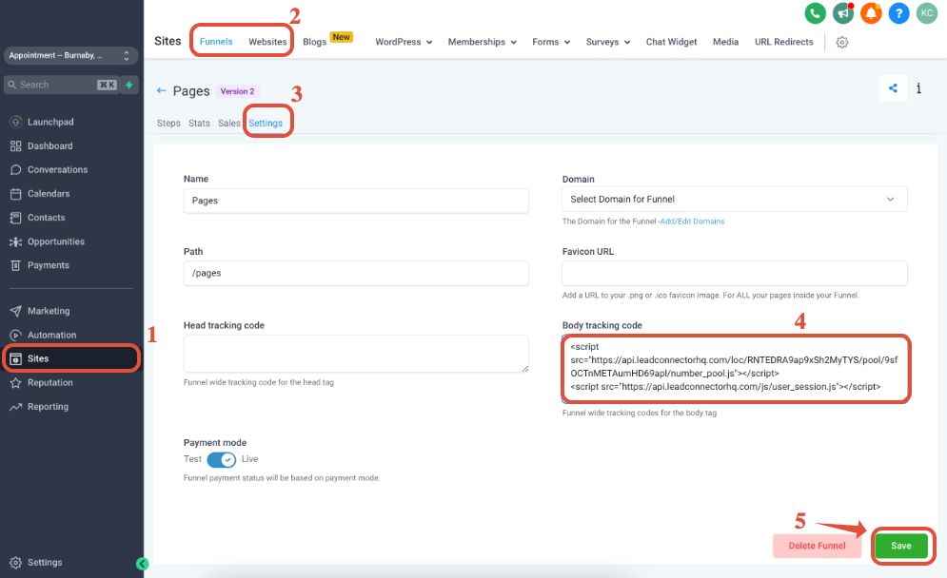The image size is (947, 578).
Task: Click the Favicon URL input field
Action: (735, 273)
